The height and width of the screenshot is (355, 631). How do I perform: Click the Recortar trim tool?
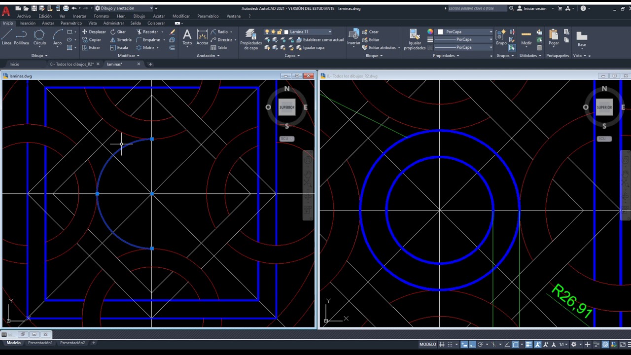(147, 32)
